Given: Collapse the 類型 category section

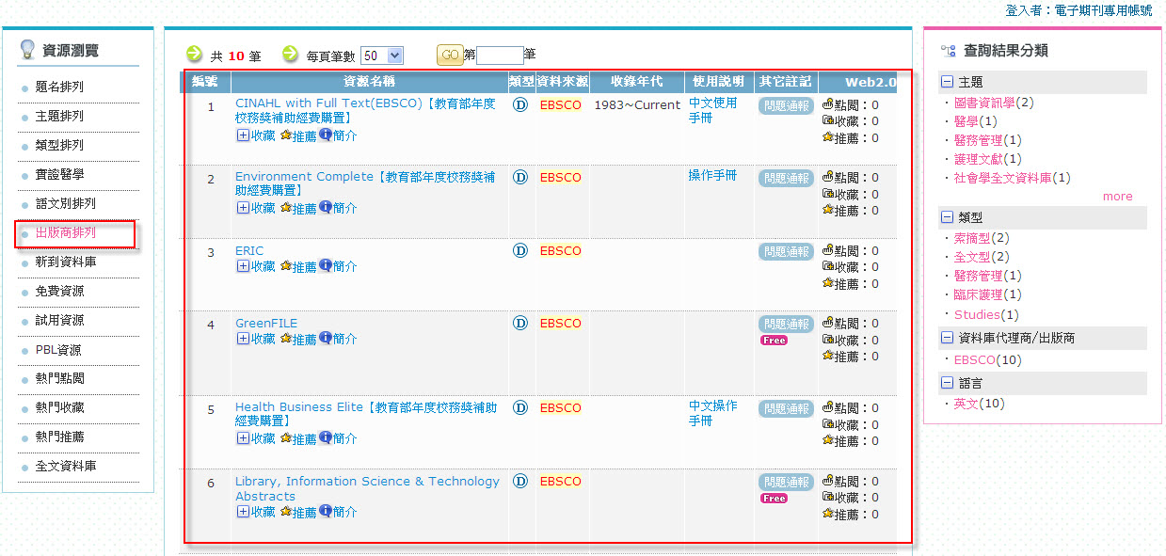Looking at the screenshot, I should (948, 217).
